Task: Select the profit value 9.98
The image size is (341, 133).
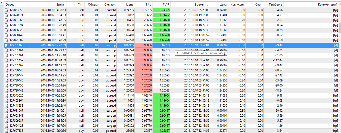Action: pyautogui.click(x=280, y=96)
